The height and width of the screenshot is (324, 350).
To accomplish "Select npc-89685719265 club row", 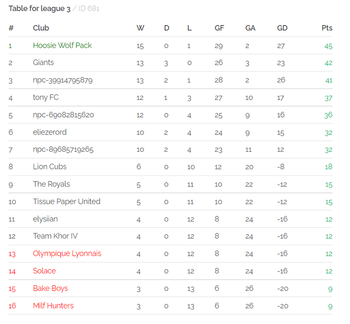I will [x=63, y=149].
